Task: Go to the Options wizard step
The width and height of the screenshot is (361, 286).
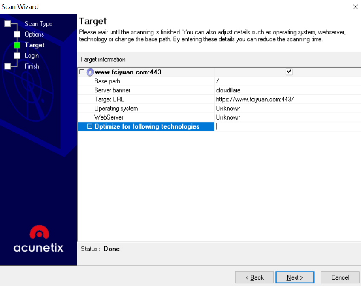Action: click(34, 34)
